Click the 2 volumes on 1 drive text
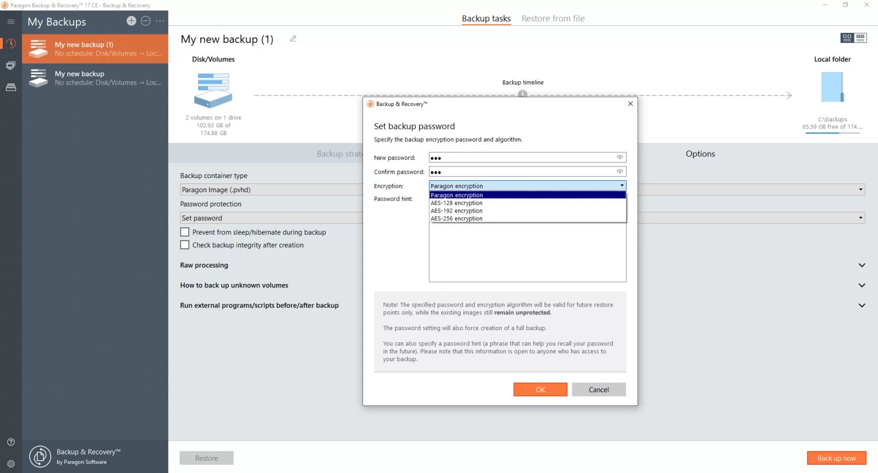This screenshot has height=473, width=878. pyautogui.click(x=213, y=118)
